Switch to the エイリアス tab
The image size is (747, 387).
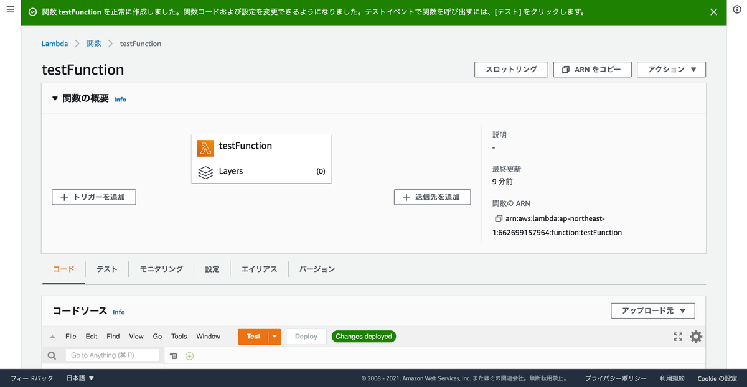pos(259,269)
